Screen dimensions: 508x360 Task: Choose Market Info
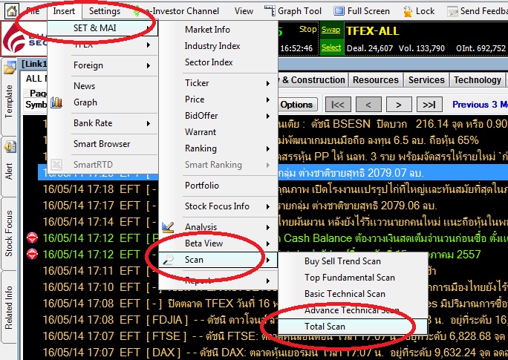click(x=207, y=30)
